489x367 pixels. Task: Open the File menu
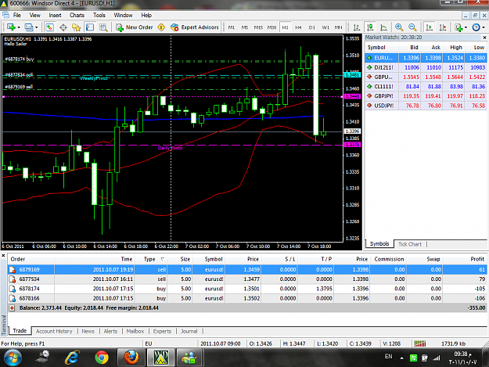pyautogui.click(x=17, y=16)
